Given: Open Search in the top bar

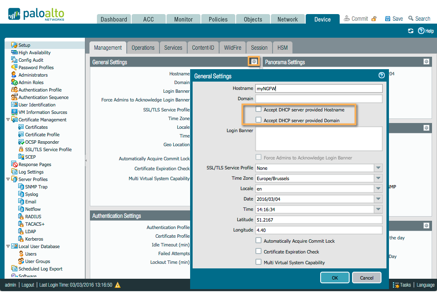Looking at the screenshot, I should 420,19.
